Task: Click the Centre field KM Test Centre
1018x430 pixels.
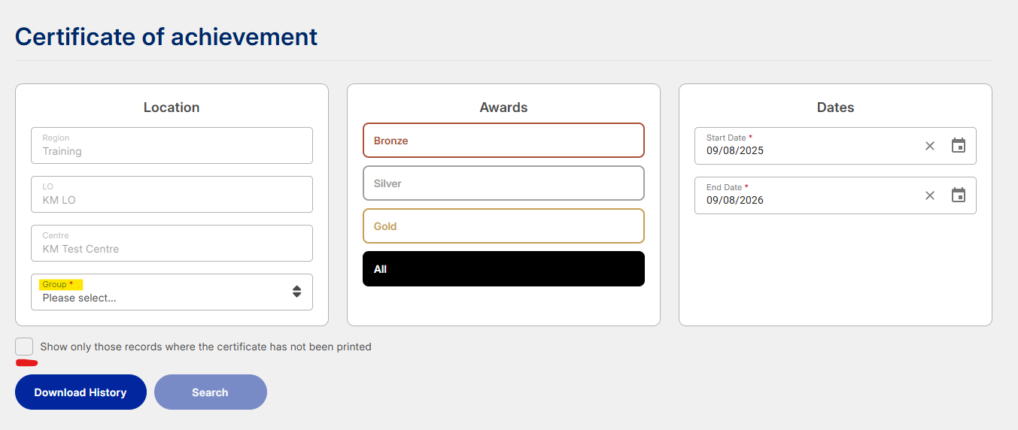Action: click(172, 243)
